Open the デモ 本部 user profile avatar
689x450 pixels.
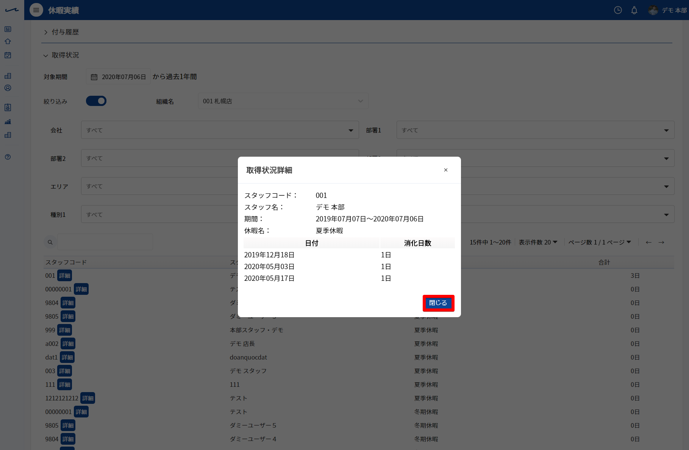[653, 10]
